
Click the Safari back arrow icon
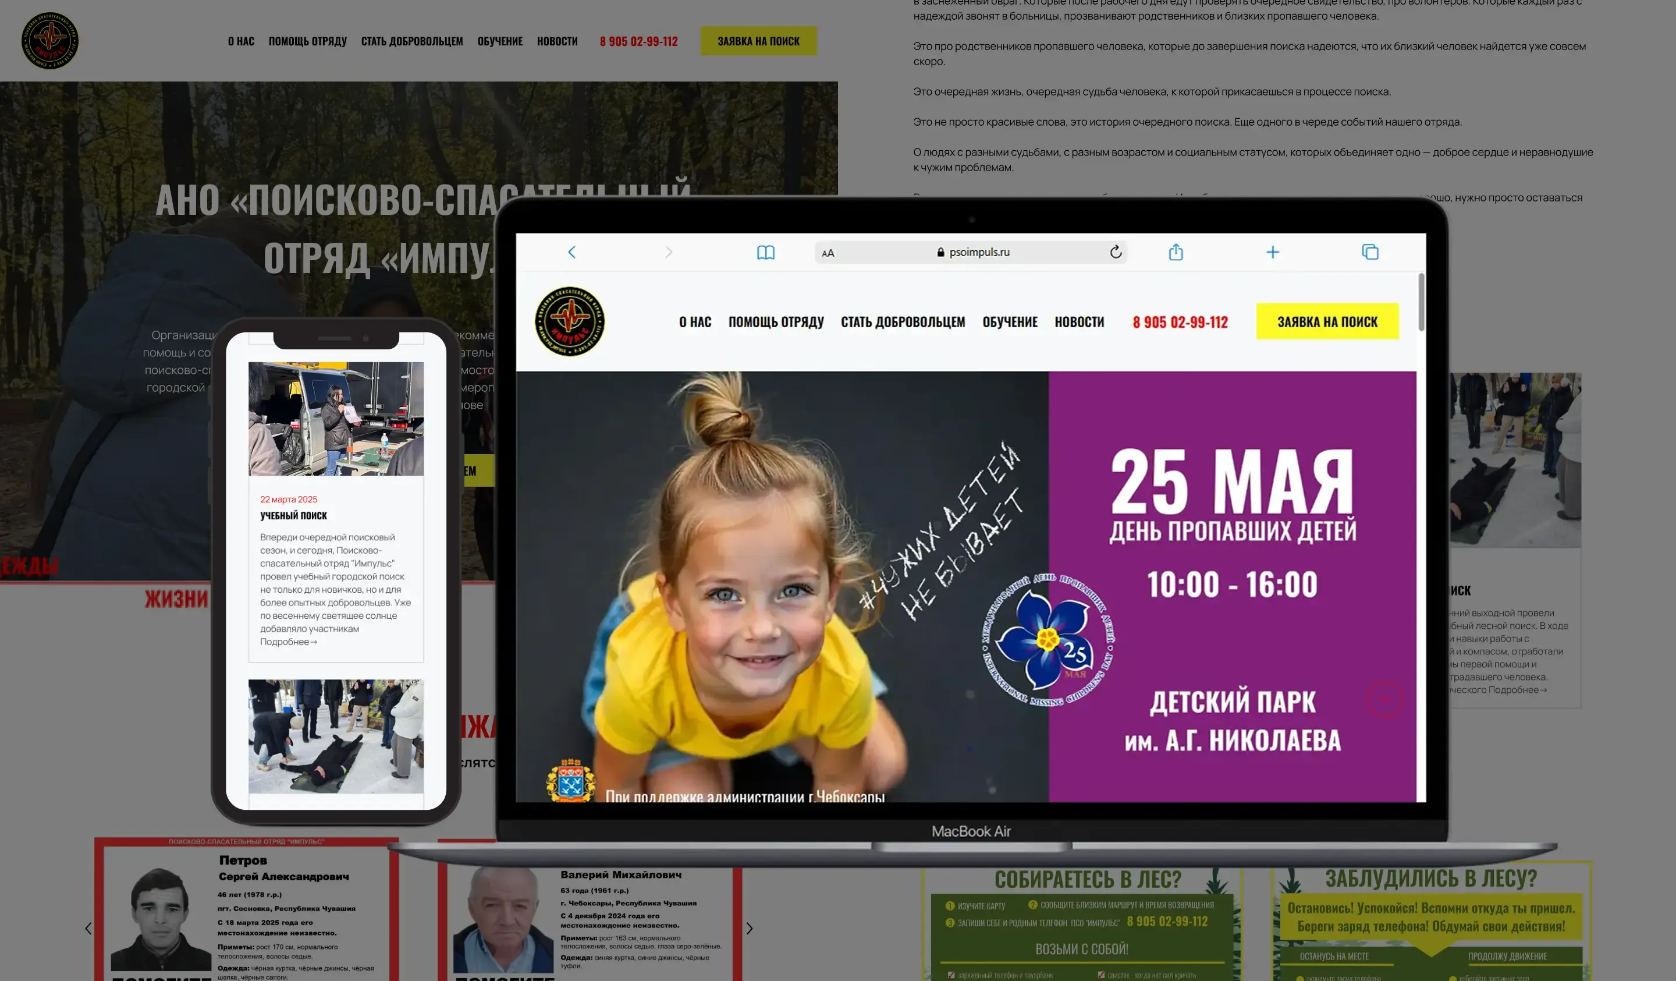click(571, 252)
